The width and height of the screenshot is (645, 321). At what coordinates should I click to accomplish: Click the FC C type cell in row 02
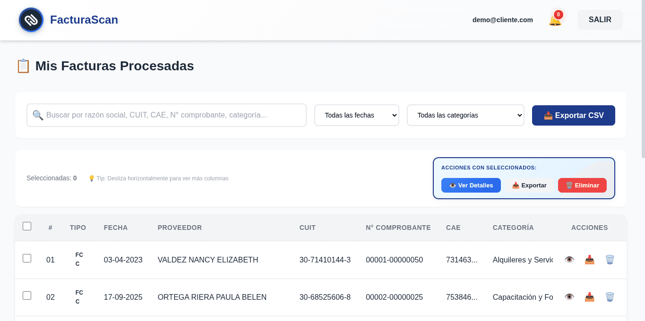pos(79,296)
